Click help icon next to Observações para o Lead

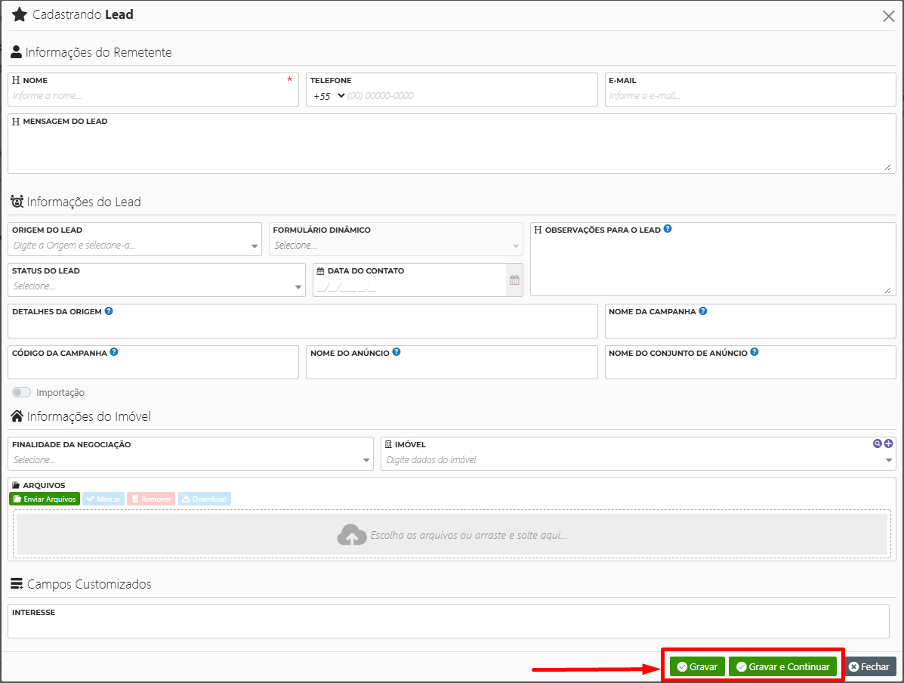668,229
